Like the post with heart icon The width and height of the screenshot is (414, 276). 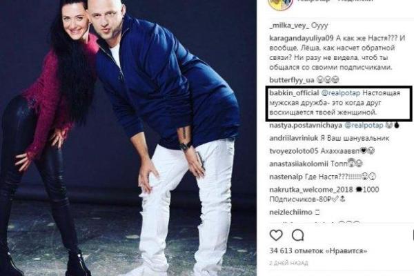(276, 235)
